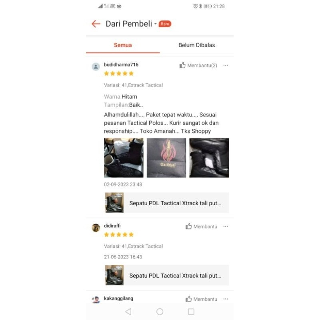Expand the Dari Pembeli dropdown arrow
The height and width of the screenshot is (320, 320).
click(155, 24)
